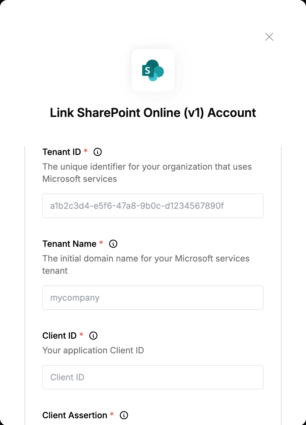Click the Tenant ID description text
This screenshot has height=425, width=306.
pos(147,173)
